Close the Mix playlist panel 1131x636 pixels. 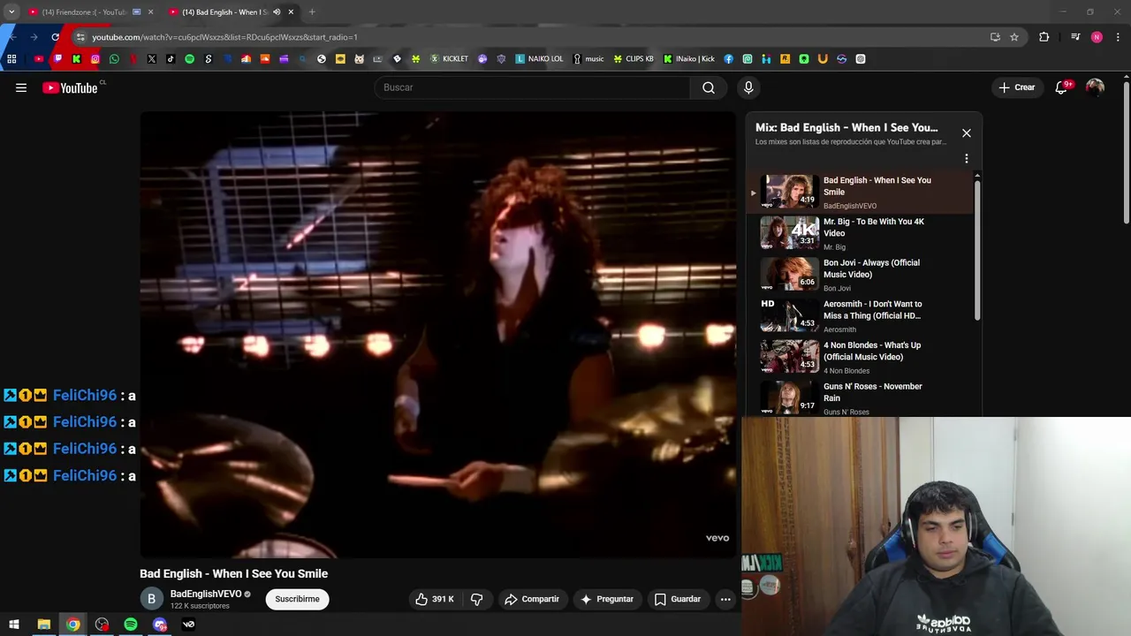point(967,133)
